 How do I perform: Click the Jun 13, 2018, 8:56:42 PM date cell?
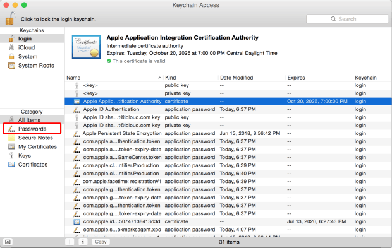(x=250, y=133)
